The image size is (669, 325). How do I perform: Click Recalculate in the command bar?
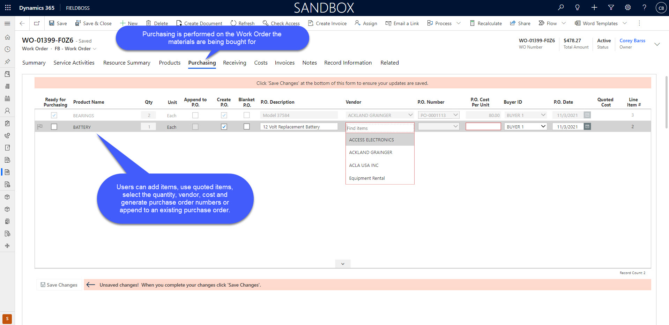pos(486,23)
